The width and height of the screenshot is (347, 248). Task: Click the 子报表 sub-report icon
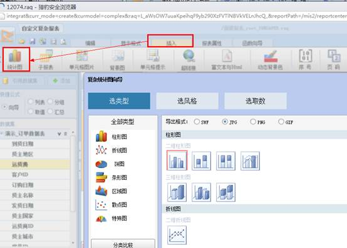pyautogui.click(x=46, y=59)
